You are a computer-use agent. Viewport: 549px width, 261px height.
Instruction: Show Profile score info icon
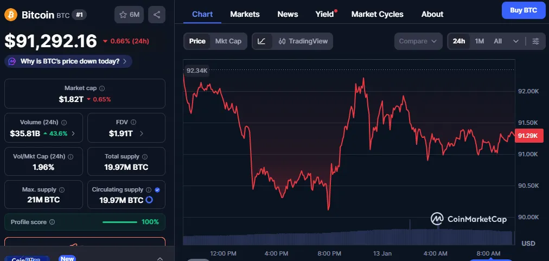(52, 222)
